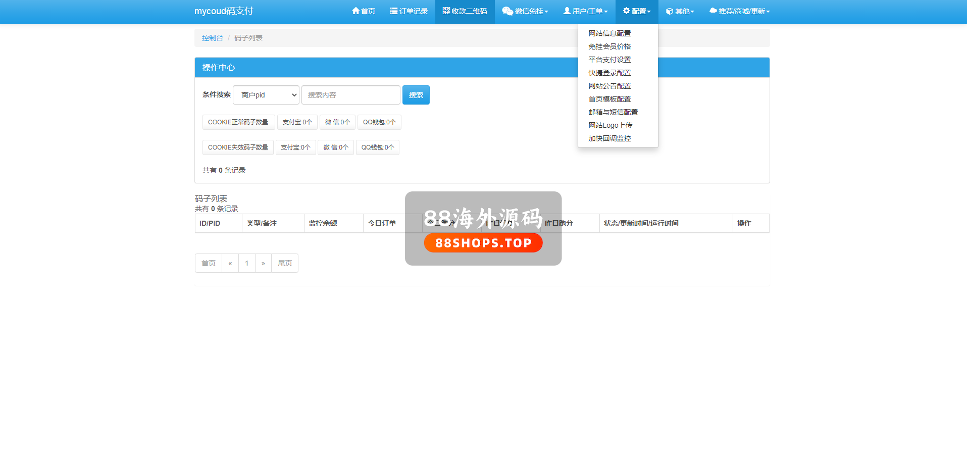967x457 pixels.
Task: Select 网站信息配置 from the menu
Action: tap(609, 33)
